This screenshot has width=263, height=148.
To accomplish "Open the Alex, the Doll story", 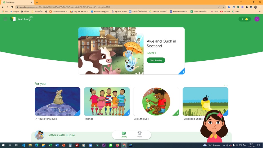I will pos(156,101).
